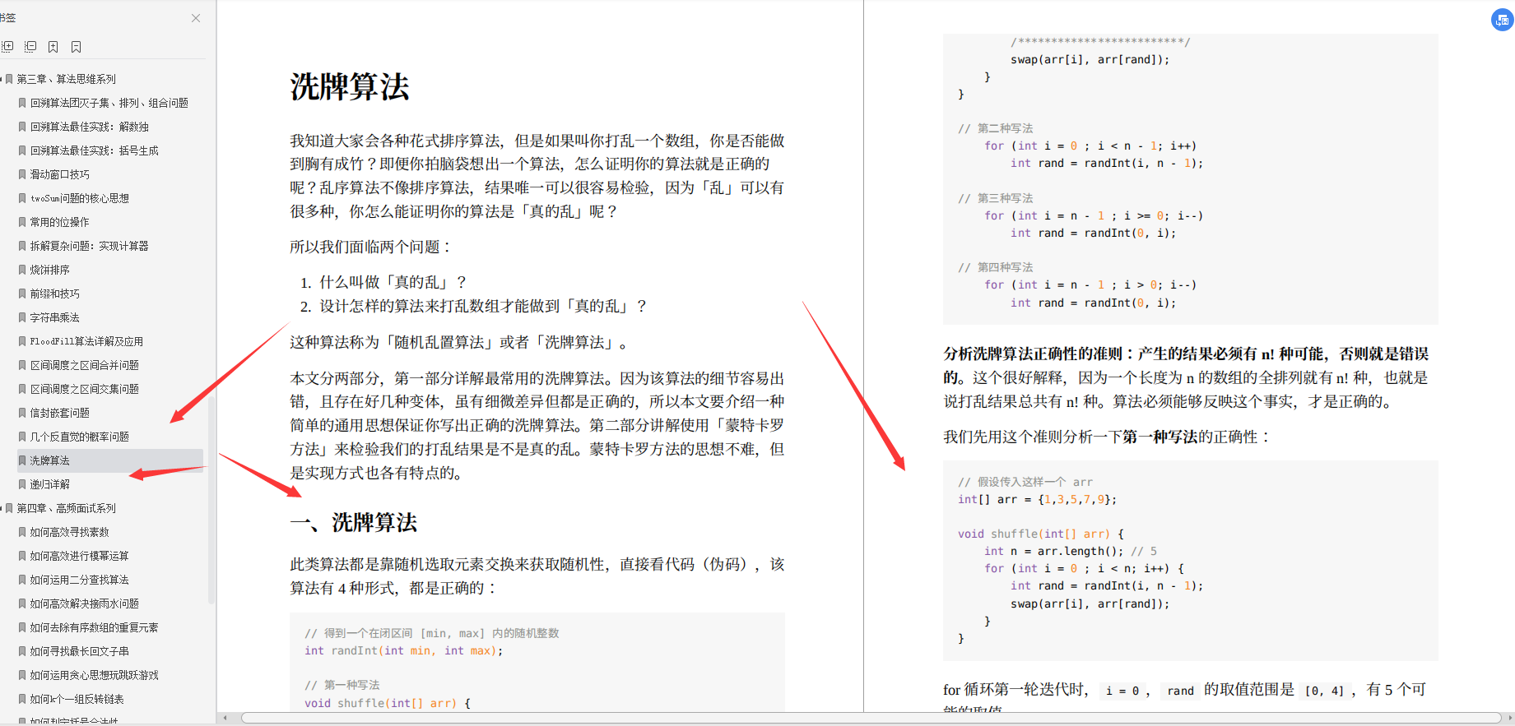
Task: Click left arrow of horizontal scrollbar
Action: pyautogui.click(x=225, y=718)
